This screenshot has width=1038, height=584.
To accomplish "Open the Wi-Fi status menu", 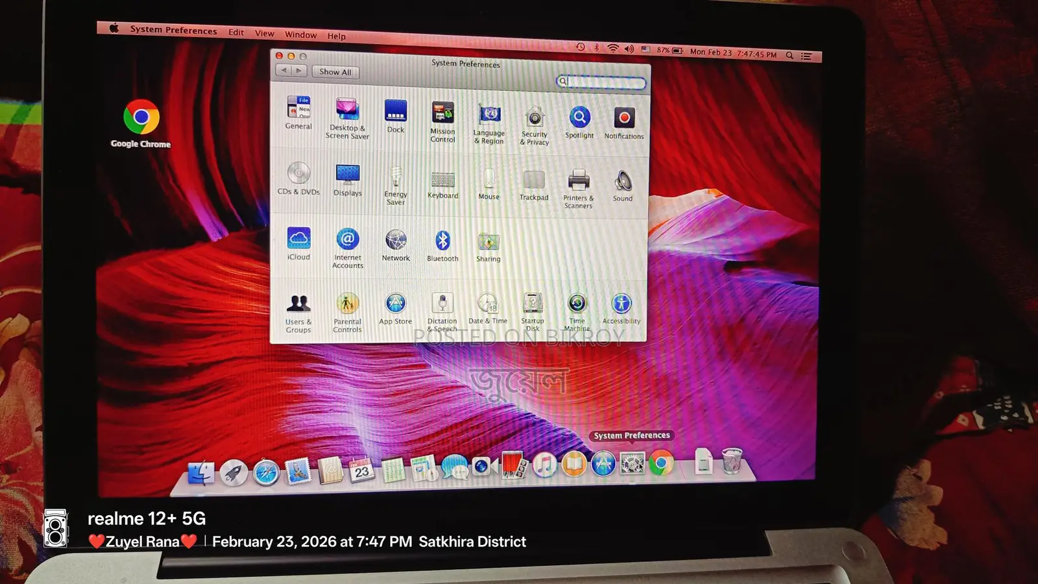I will (x=613, y=49).
